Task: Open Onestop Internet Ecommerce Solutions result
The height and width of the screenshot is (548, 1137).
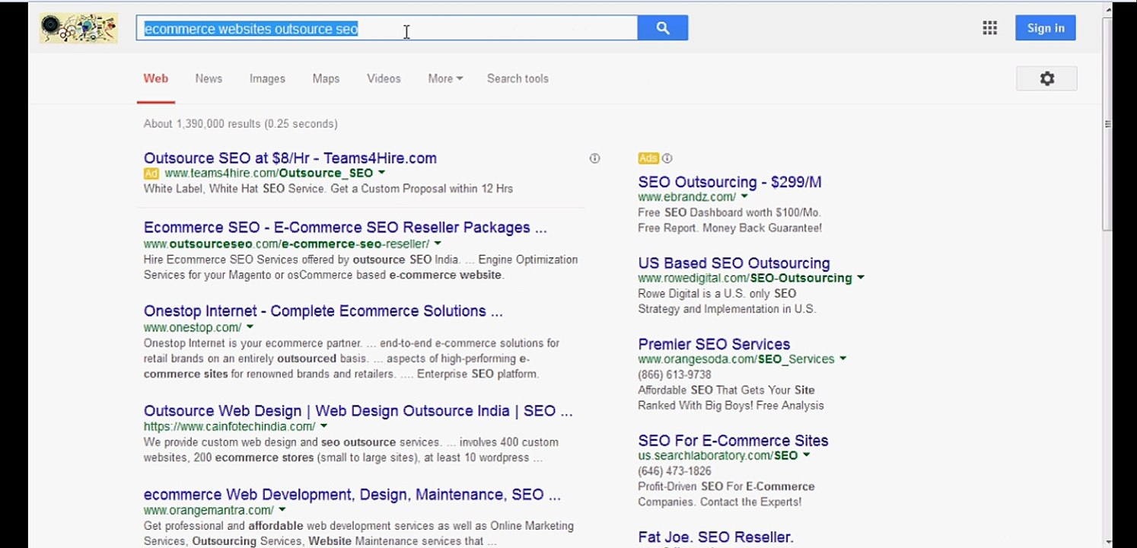Action: pos(323,311)
